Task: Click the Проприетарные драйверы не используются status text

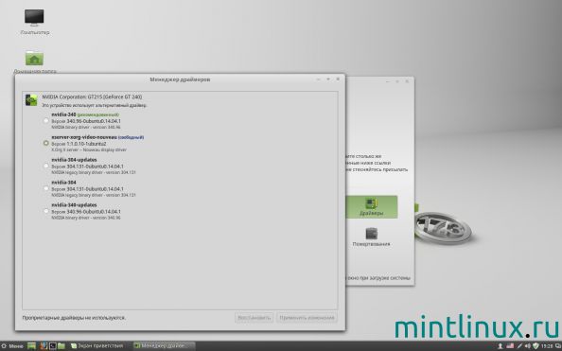Action: coord(74,318)
